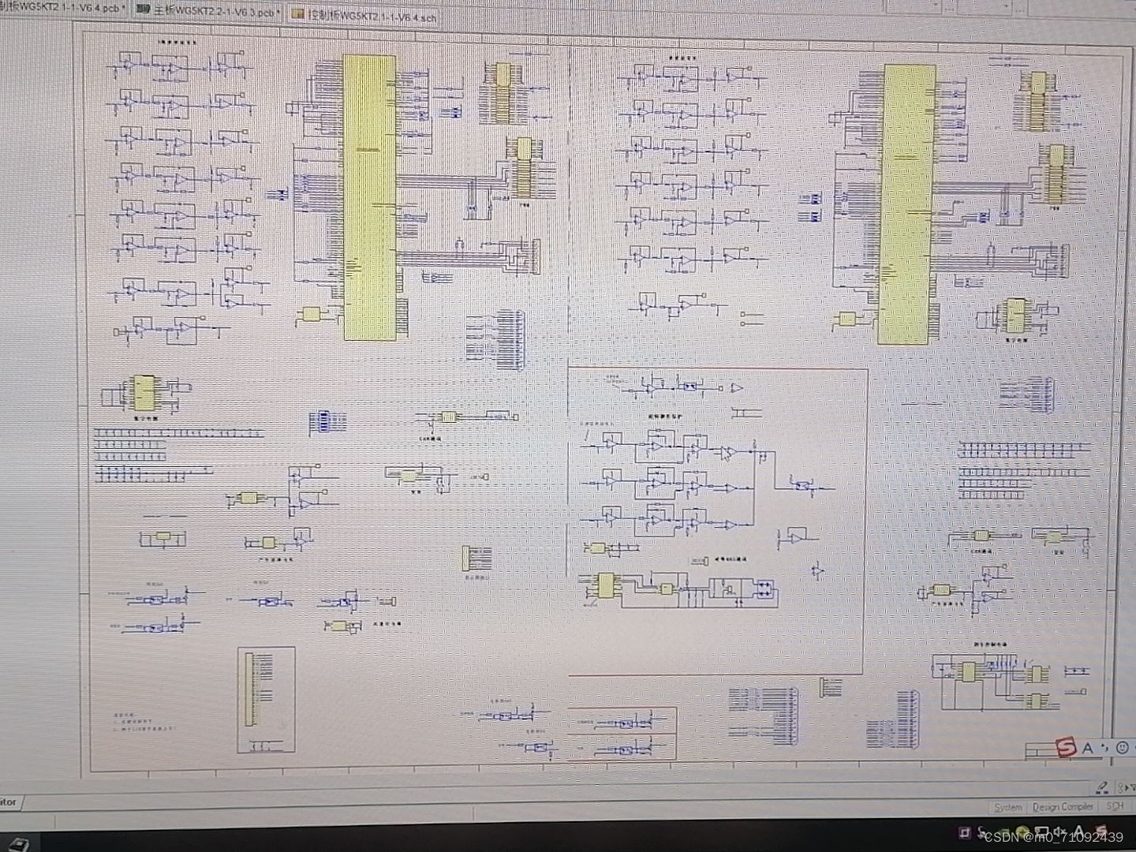Select the large yellow IC in right schematic
The image size is (1136, 852).
[x=906, y=204]
